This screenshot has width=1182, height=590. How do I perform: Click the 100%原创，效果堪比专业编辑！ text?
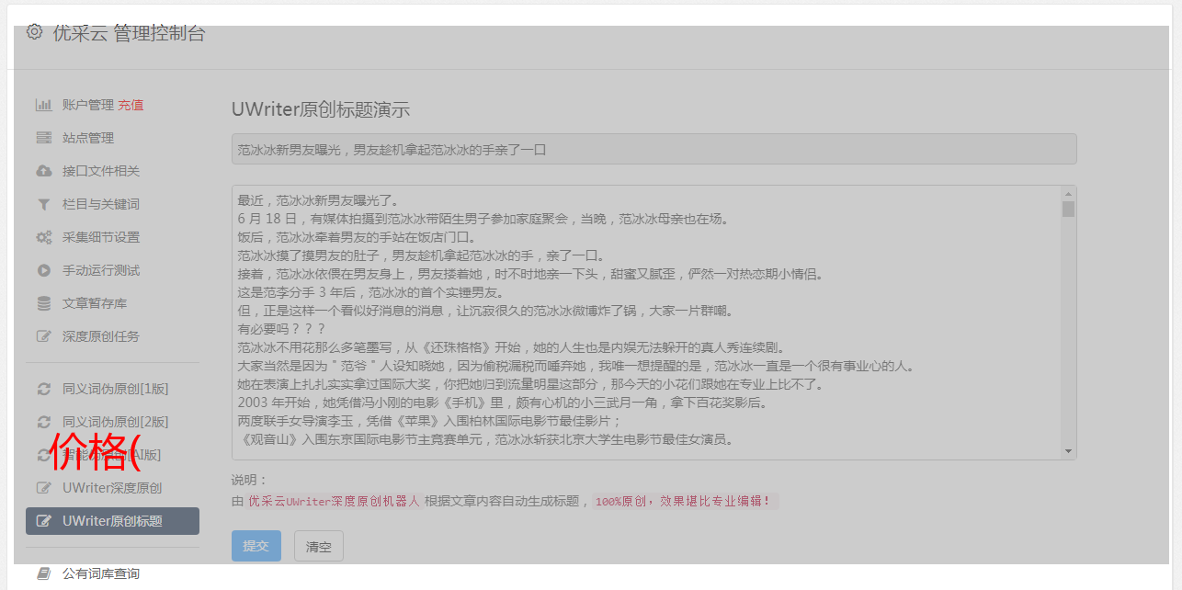point(683,501)
